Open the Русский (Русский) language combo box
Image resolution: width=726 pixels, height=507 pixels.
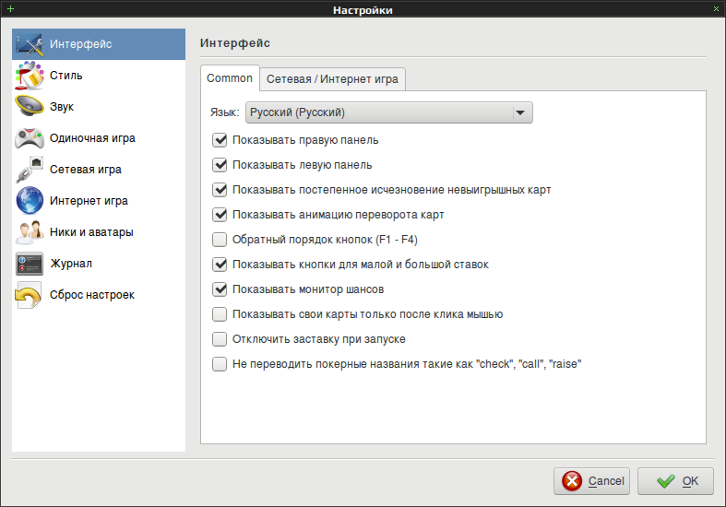click(x=389, y=112)
